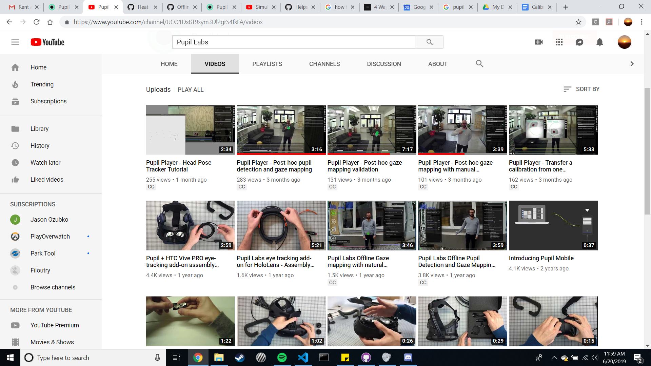Viewport: 651px width, 366px height.
Task: Show hidden system tray icons
Action: [554, 358]
